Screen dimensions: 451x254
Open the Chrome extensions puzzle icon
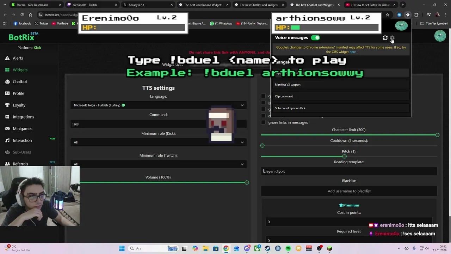[x=416, y=15]
